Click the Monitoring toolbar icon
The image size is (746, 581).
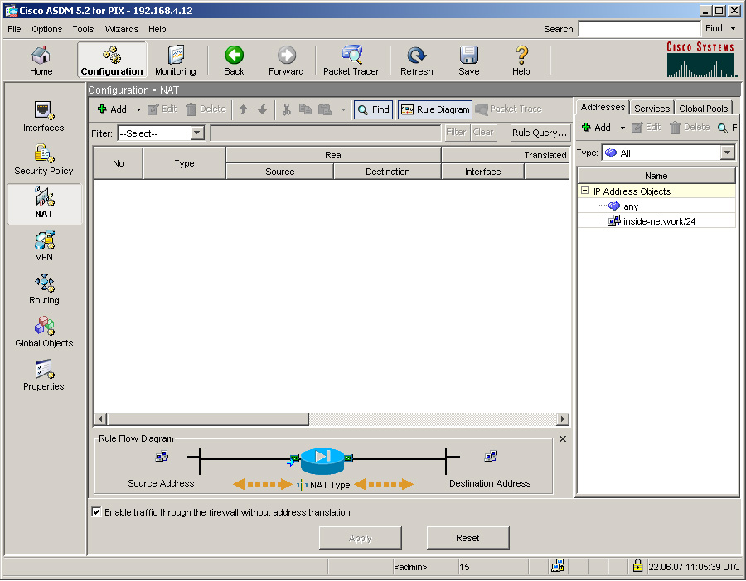[175, 61]
